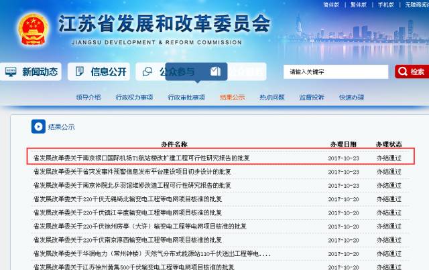This screenshot has width=429, height=270.
Task: Navigate to 快速办理 quick processing
Action: point(352,98)
